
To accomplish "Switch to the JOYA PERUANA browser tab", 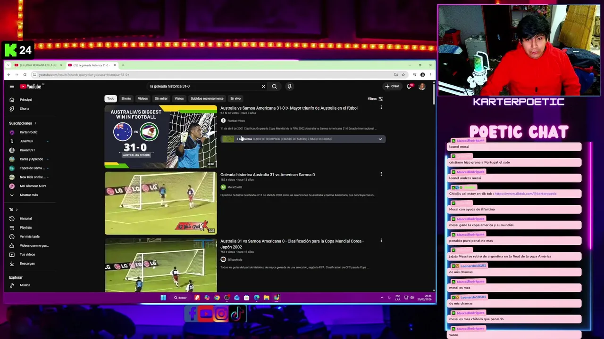I will [x=38, y=65].
